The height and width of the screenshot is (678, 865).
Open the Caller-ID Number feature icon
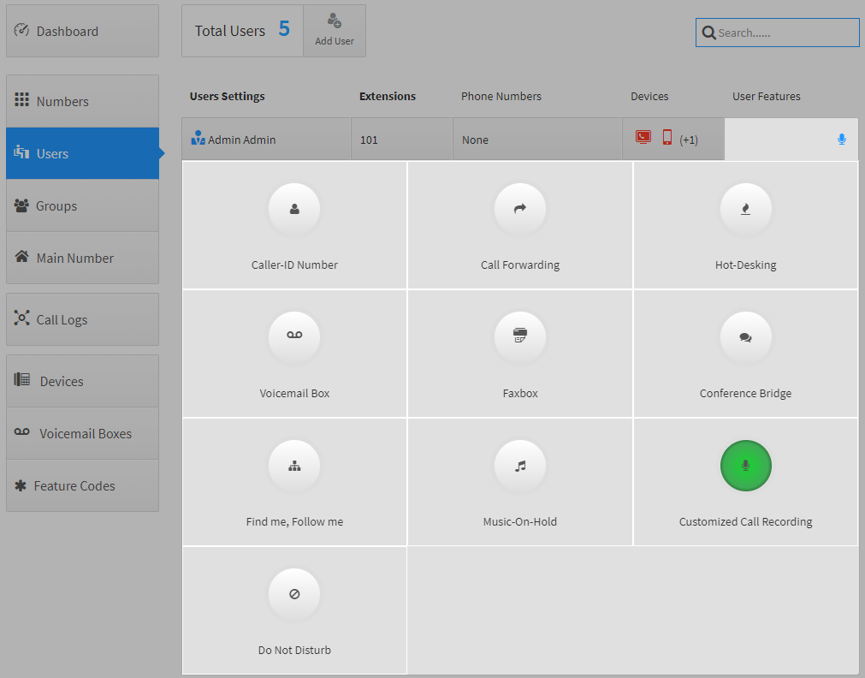294,209
